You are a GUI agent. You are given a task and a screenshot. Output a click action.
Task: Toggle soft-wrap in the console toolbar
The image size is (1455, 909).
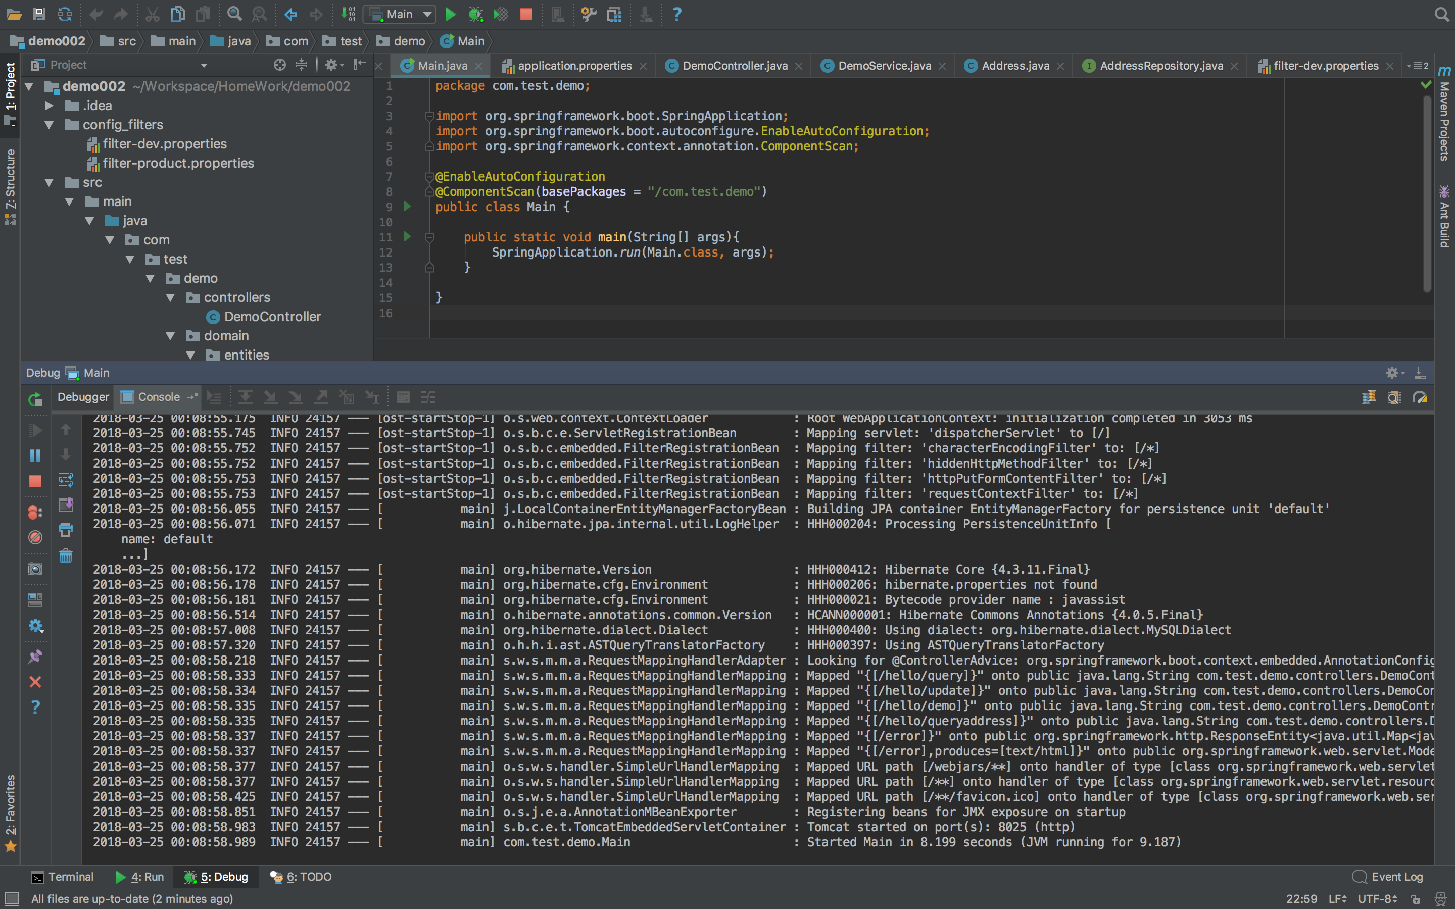click(66, 480)
